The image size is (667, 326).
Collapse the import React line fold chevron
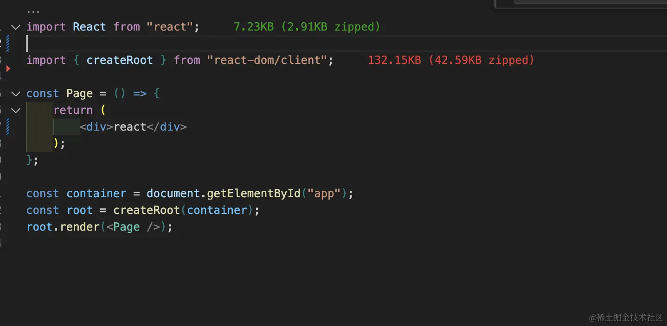pos(15,27)
